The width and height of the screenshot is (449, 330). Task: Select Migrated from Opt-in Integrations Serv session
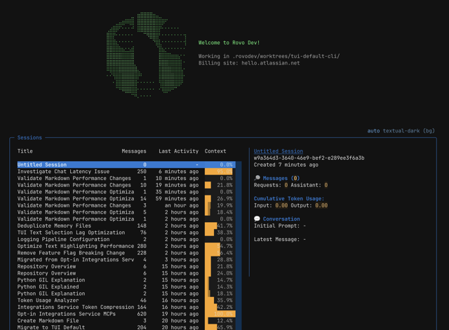pos(126,260)
